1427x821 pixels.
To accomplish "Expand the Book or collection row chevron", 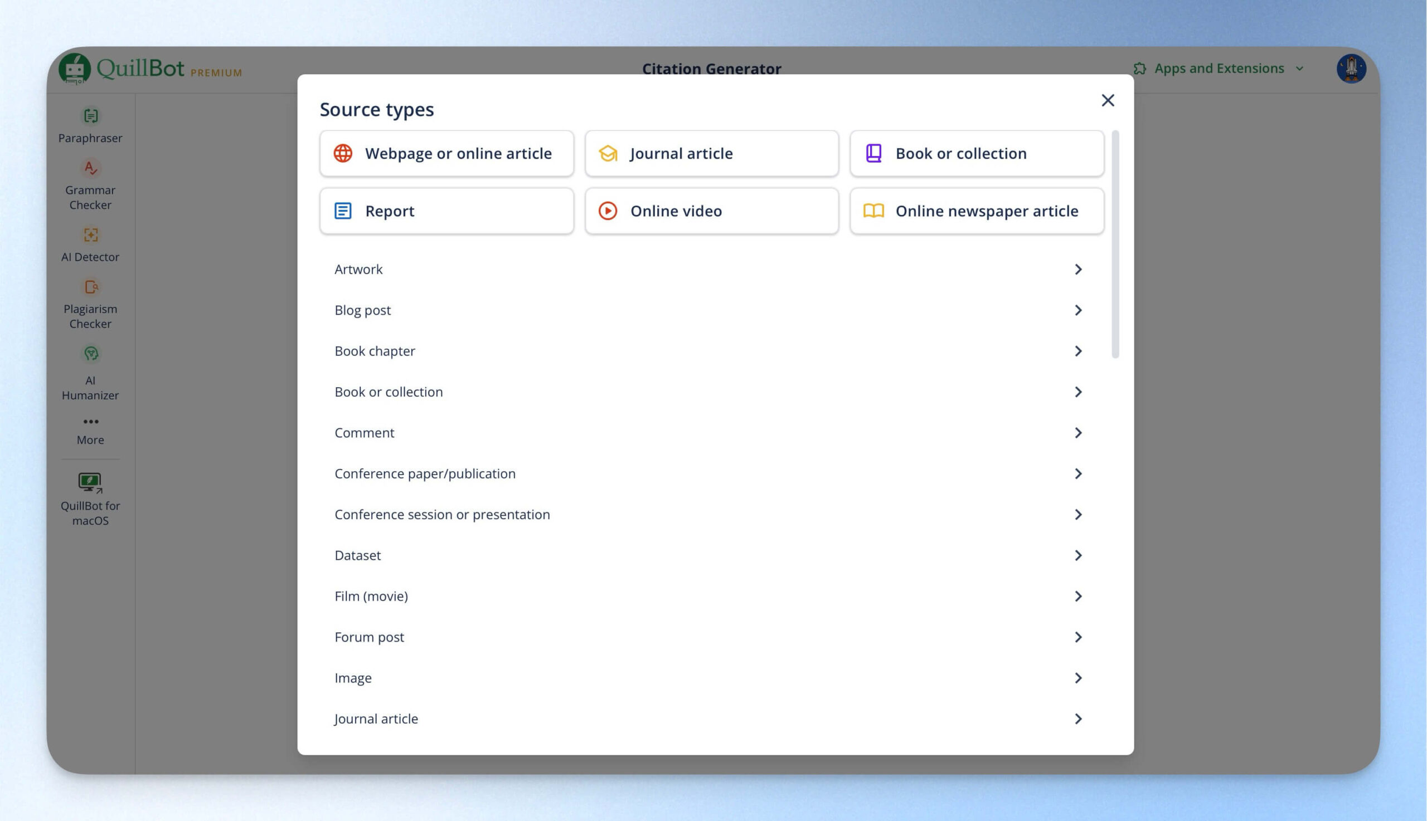I will pos(1077,392).
